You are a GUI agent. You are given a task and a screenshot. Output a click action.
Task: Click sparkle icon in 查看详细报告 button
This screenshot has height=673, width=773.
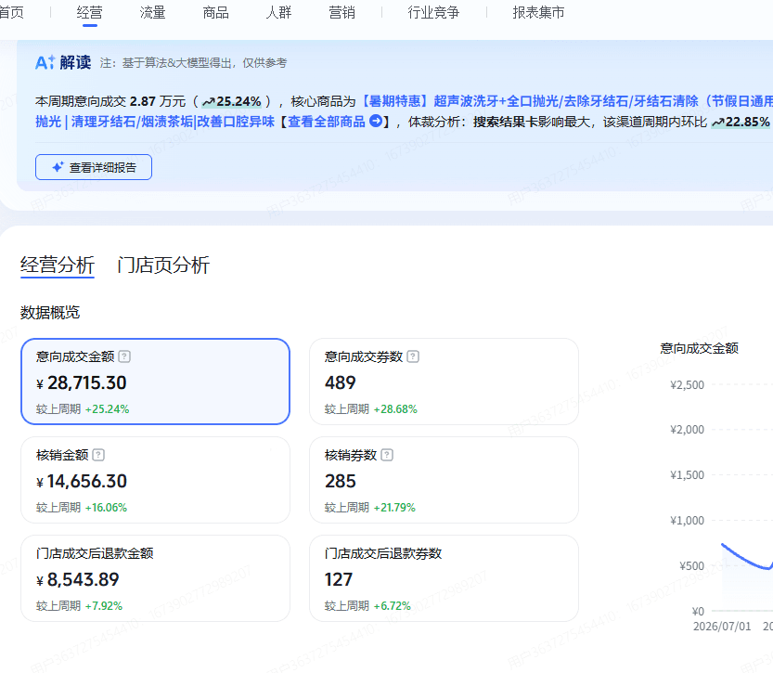[58, 167]
